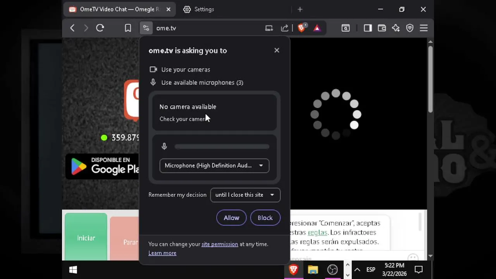Screen dimensions: 496x279
Task: Open the reglas link in chat text
Action: 317,232
